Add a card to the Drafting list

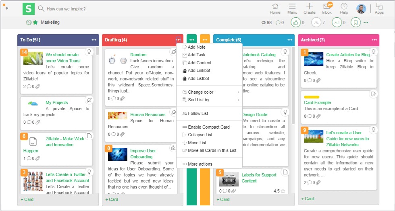coord(112,199)
